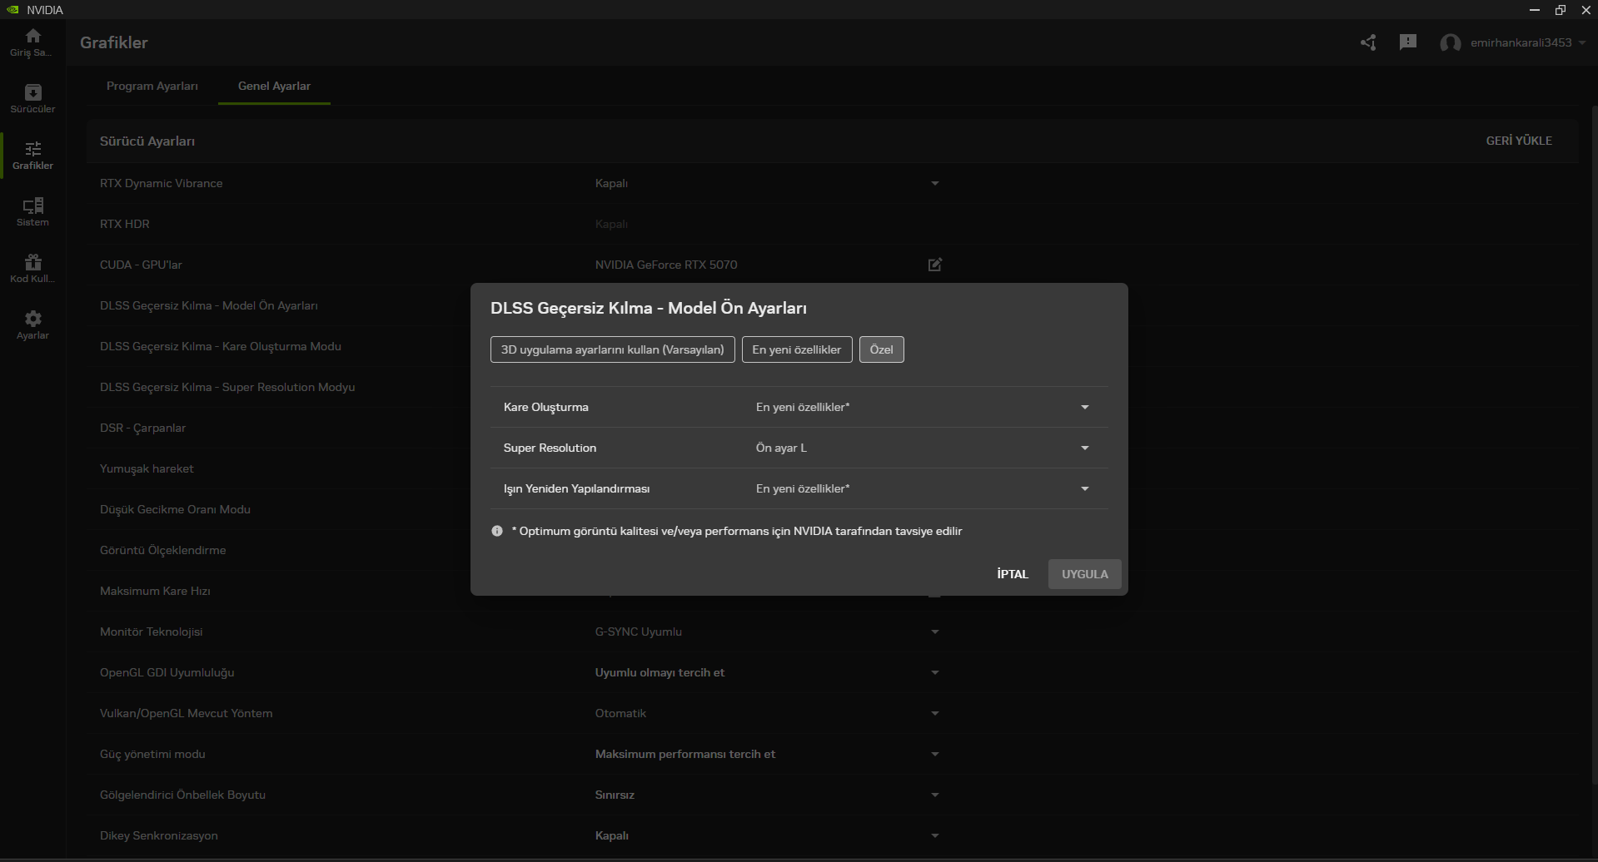Select the 3D uygulama ayarlarını kullan preset
1598x862 pixels.
click(613, 349)
